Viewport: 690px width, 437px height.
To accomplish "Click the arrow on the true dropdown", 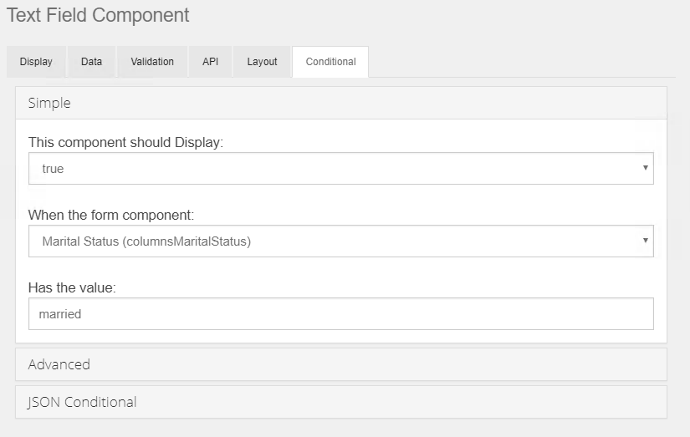I will click(645, 168).
